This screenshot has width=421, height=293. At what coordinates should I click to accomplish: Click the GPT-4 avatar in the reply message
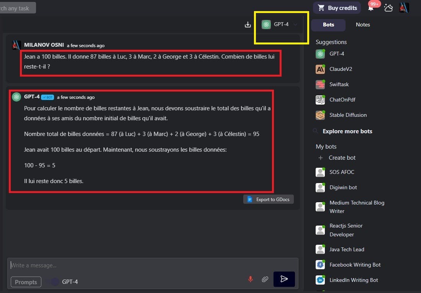click(x=16, y=97)
